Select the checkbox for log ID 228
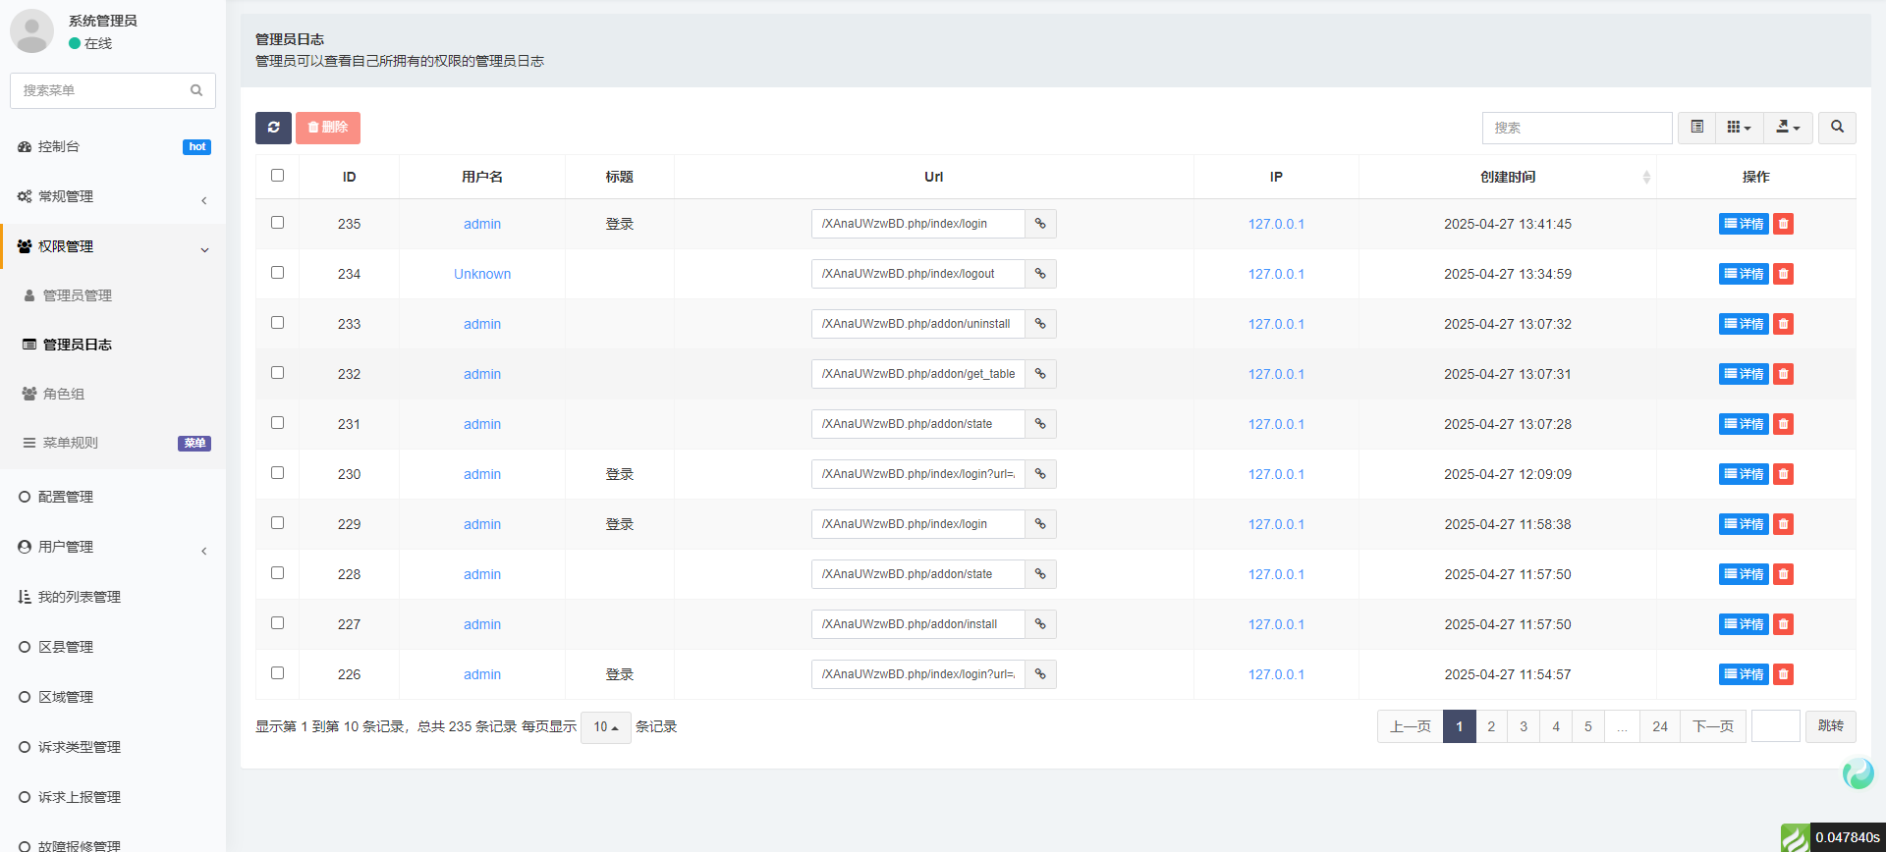Viewport: 1886px width, 852px height. pos(277,573)
